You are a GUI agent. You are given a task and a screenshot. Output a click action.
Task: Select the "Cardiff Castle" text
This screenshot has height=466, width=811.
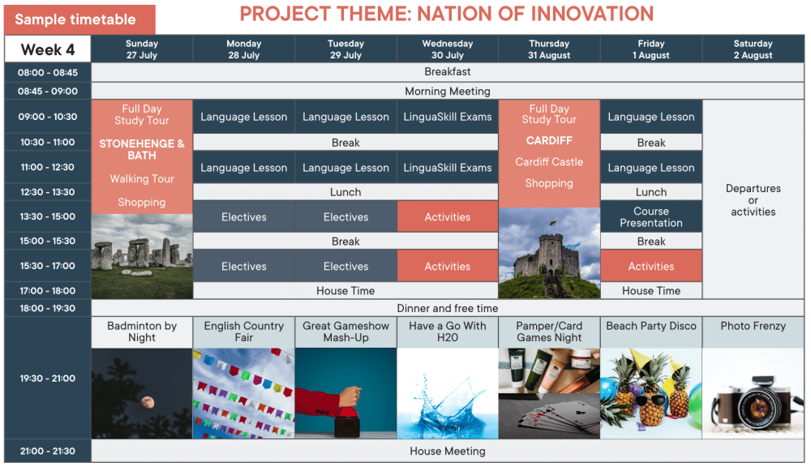coord(549,162)
